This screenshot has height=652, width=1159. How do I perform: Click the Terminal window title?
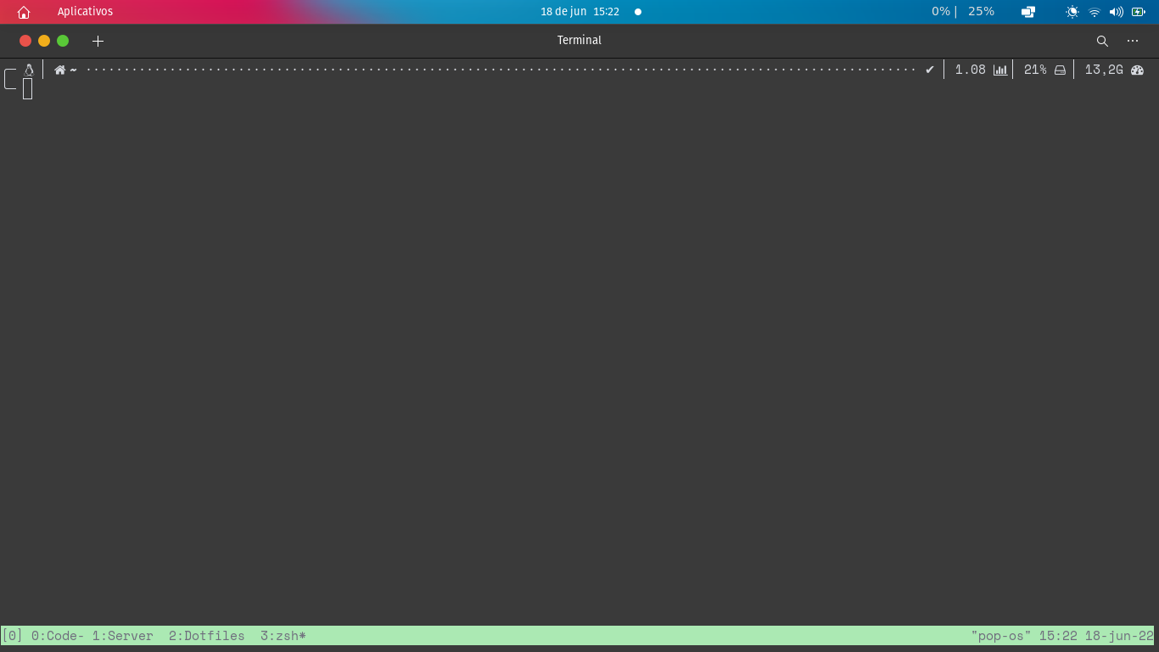(x=579, y=41)
